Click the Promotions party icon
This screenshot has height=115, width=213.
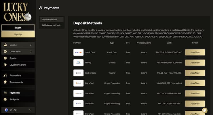tap(5, 75)
